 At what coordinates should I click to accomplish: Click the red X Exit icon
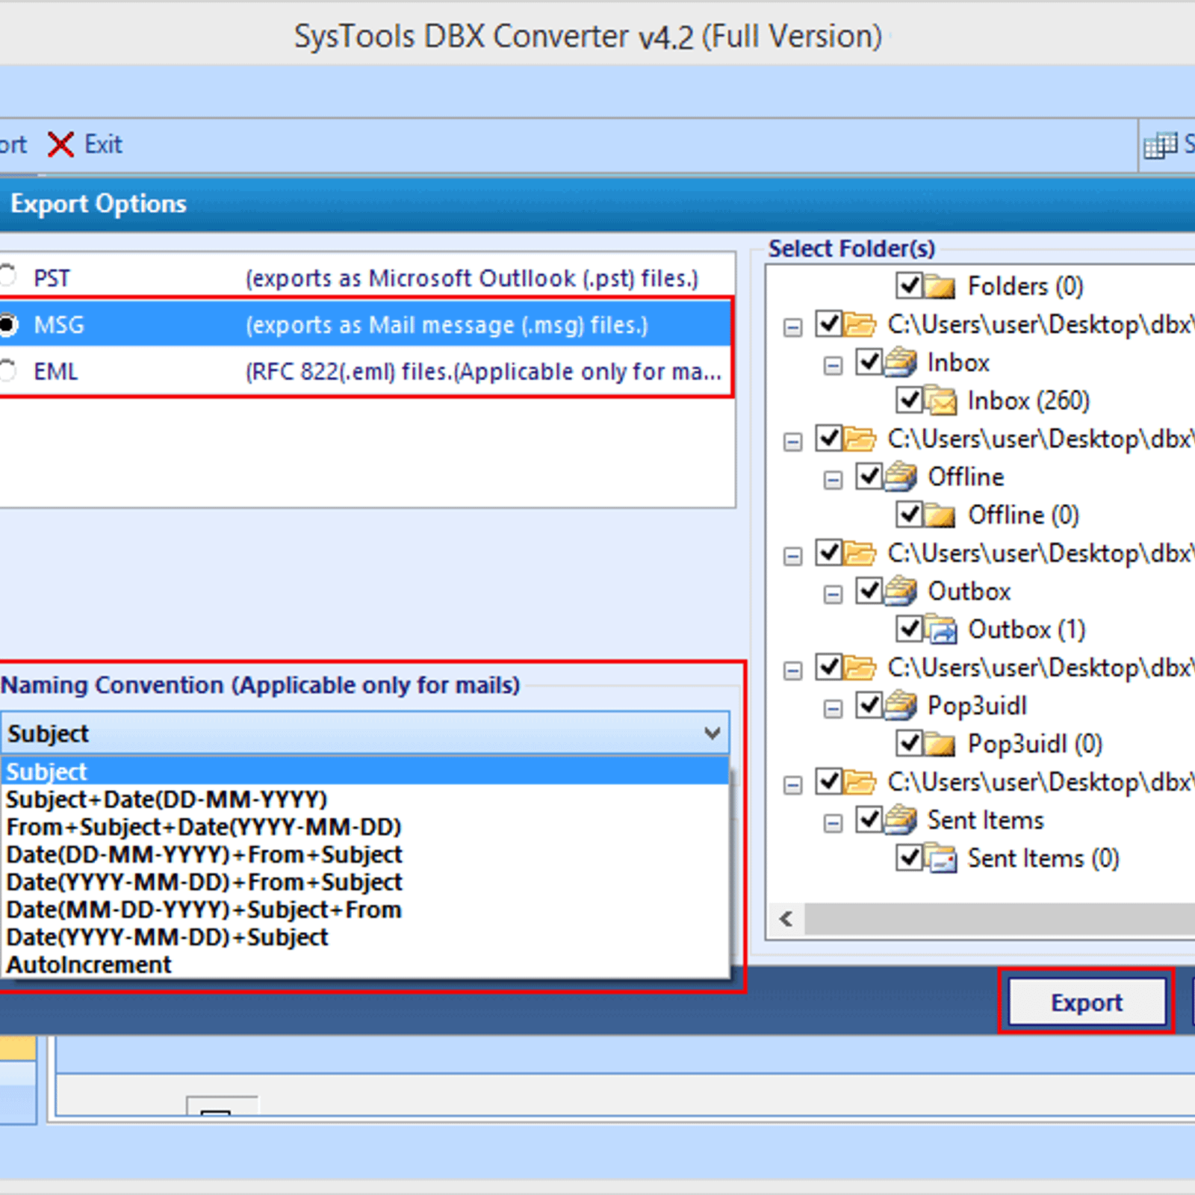coord(60,144)
